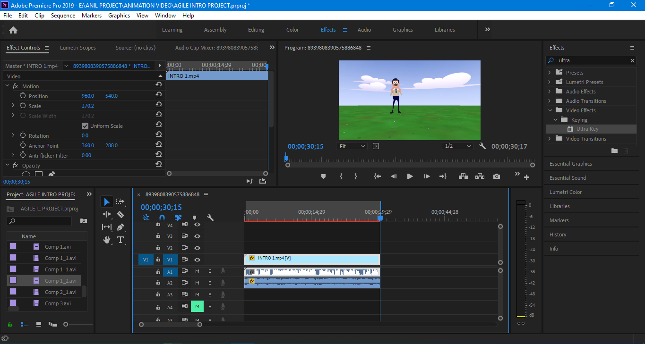The height and width of the screenshot is (344, 645).
Task: Expand Audio Effects folder
Action: pos(549,92)
